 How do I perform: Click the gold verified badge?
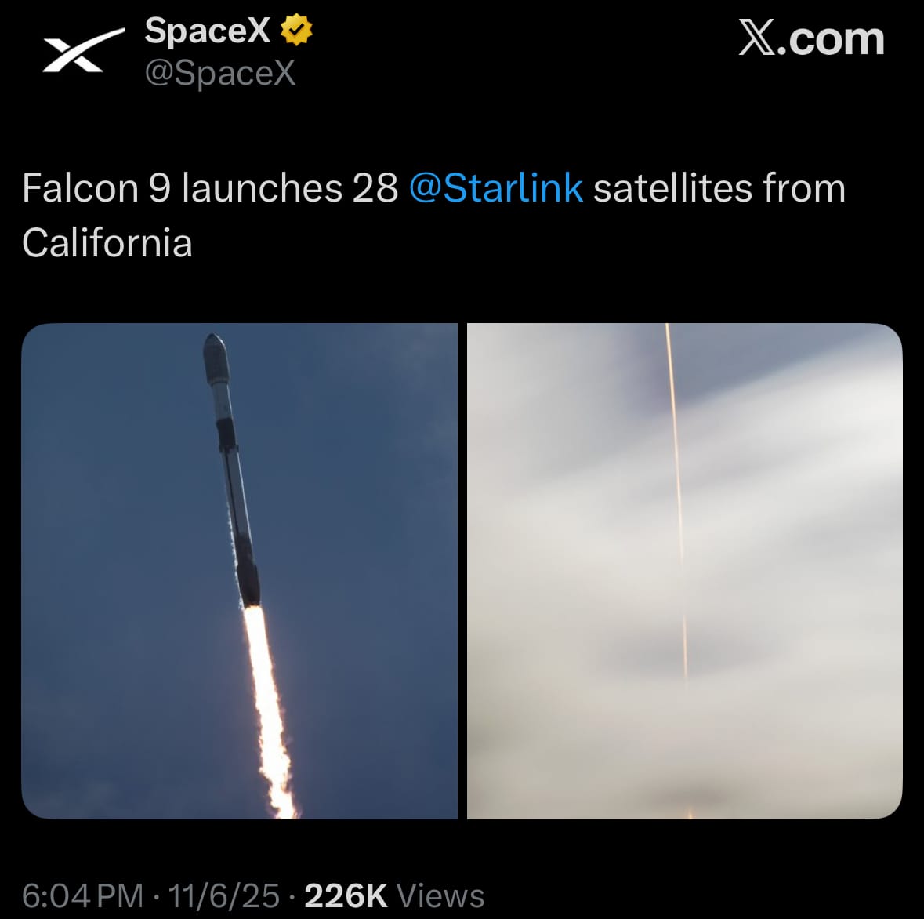pyautogui.click(x=295, y=31)
